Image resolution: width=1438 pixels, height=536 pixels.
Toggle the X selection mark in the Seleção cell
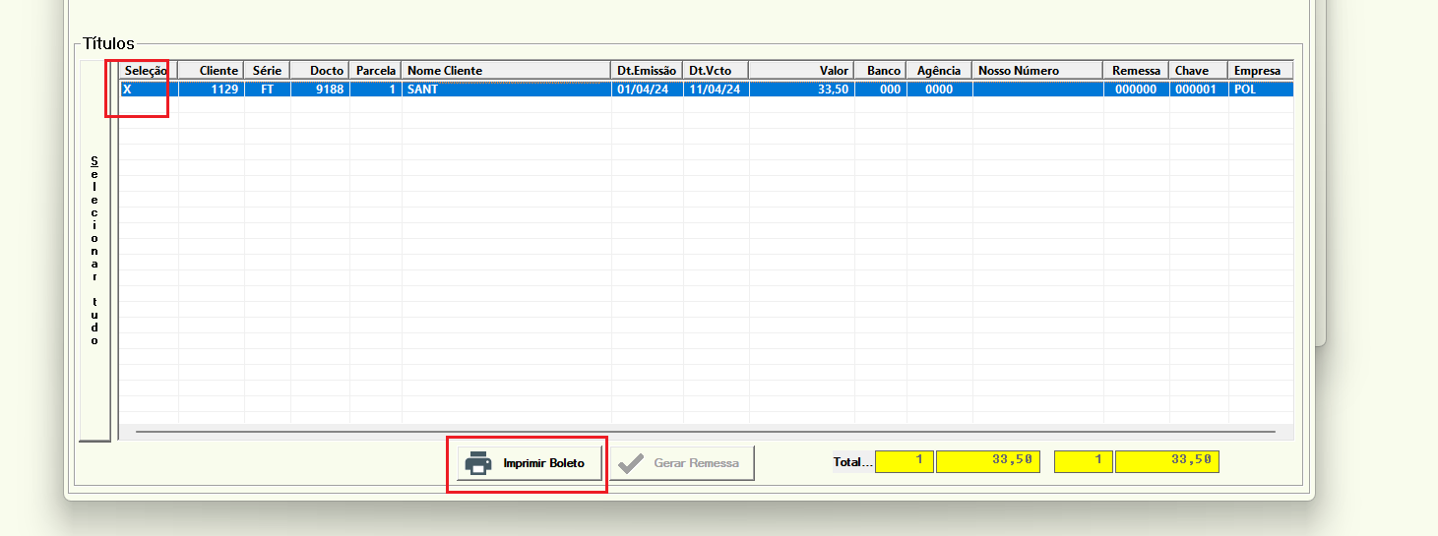(149, 89)
